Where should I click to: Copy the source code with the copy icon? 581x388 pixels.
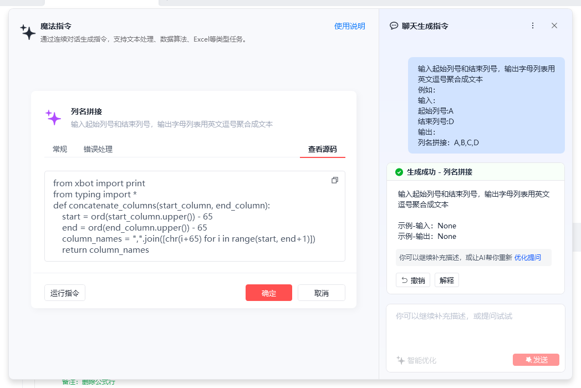[x=334, y=180]
